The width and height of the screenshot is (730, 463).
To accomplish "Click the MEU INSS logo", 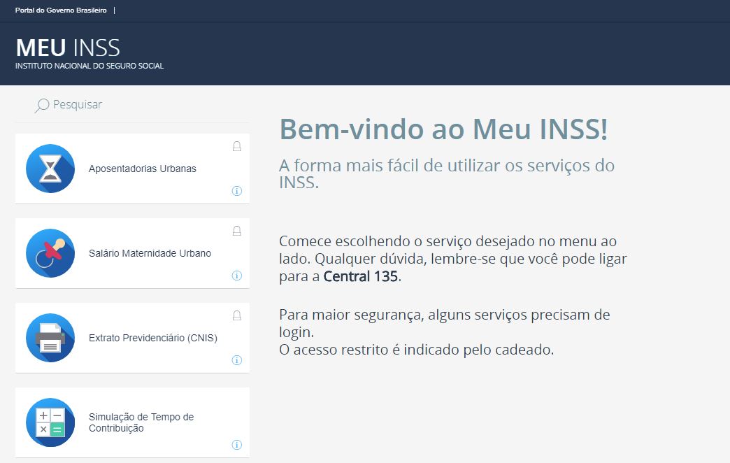I will point(68,48).
